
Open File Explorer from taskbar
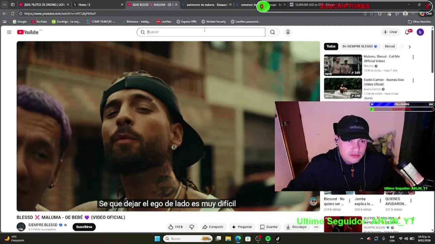228,239
